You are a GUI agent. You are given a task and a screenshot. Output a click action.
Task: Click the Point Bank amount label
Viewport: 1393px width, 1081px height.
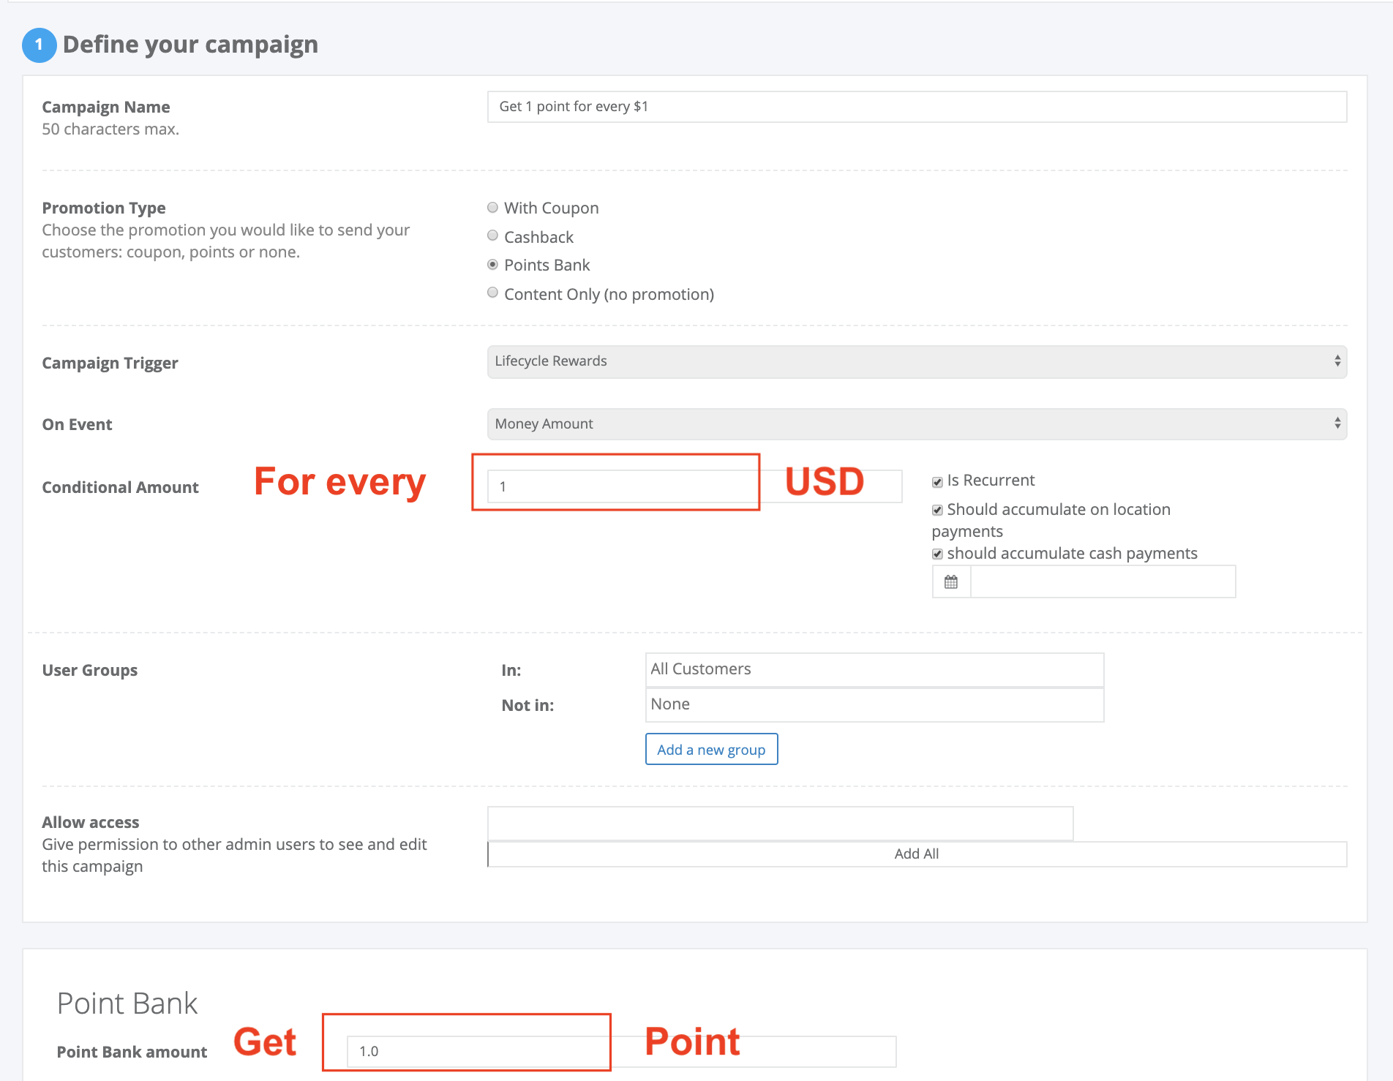132,1052
